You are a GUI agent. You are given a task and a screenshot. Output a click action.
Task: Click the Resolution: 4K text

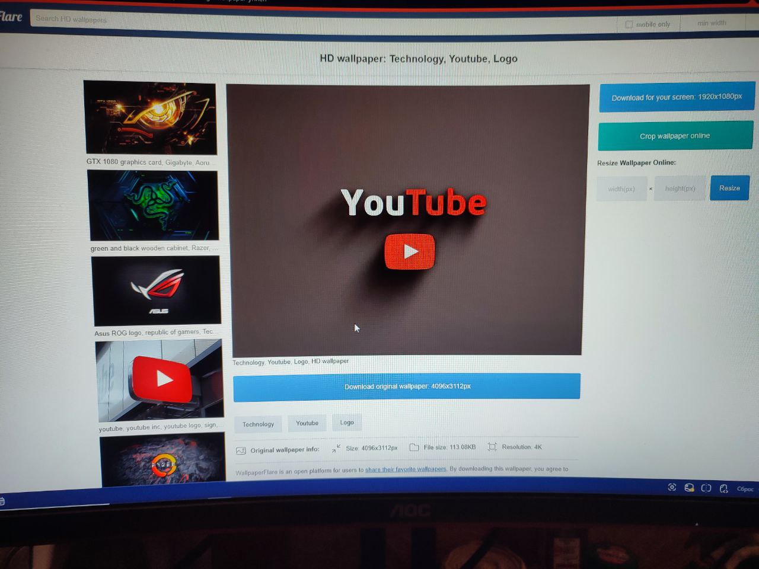522,447
